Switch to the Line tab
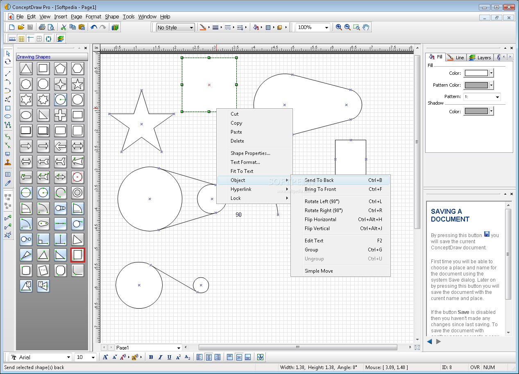Viewport: 519px width, 374px height. pos(456,58)
